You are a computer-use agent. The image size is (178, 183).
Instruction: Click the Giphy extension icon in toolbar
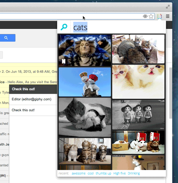click(159, 16)
